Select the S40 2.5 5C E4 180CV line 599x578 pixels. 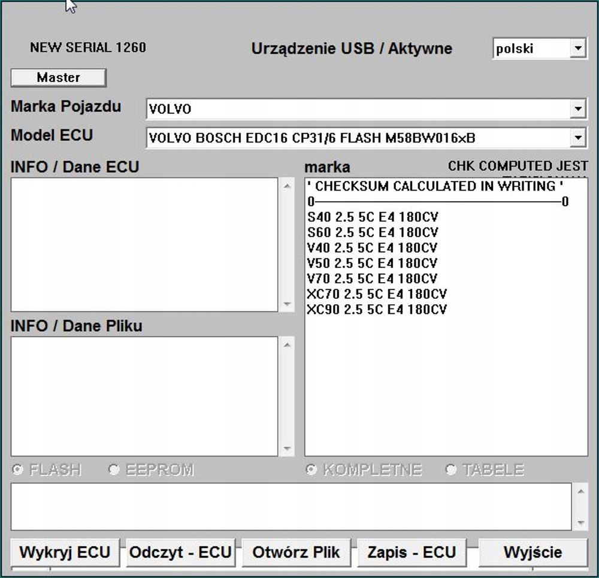tap(373, 217)
